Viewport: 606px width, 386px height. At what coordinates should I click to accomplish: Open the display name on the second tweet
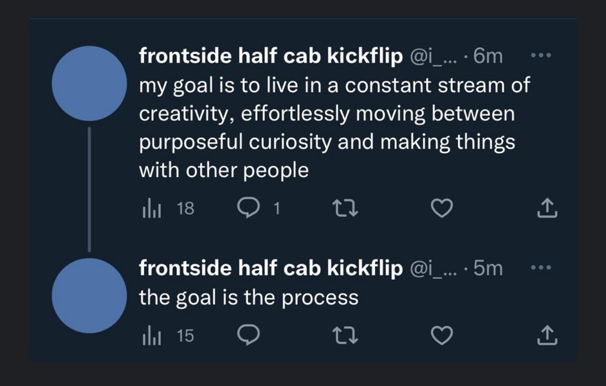(271, 268)
